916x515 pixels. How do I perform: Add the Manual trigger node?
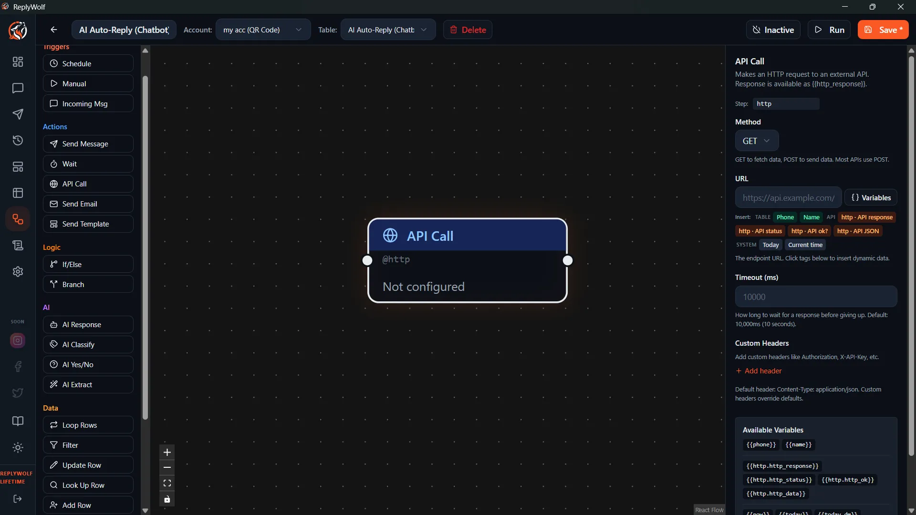[88, 83]
